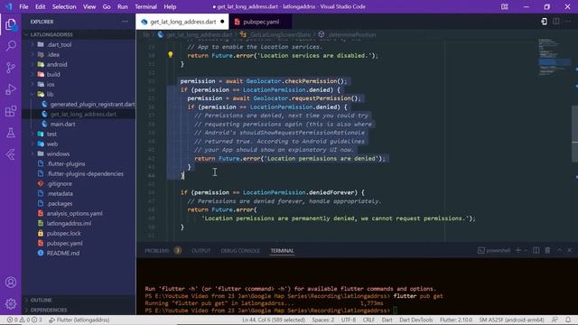The height and width of the screenshot is (325, 578).
Task: Open the Flutter sidebar icon below Testing
Action: [11, 154]
